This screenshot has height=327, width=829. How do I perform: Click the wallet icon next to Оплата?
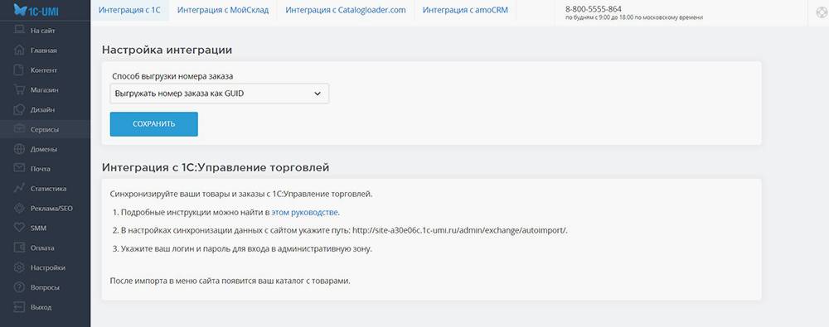click(20, 248)
